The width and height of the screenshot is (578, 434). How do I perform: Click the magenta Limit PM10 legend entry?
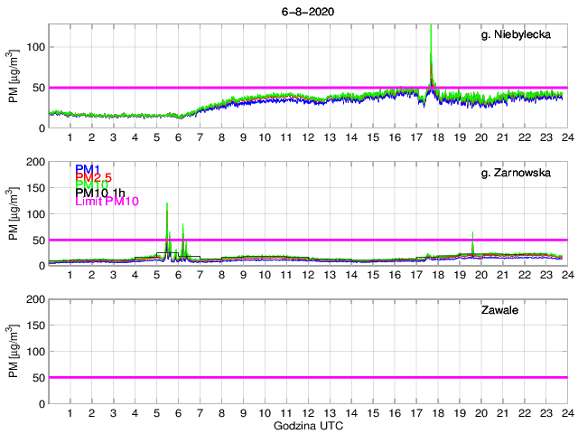(107, 201)
